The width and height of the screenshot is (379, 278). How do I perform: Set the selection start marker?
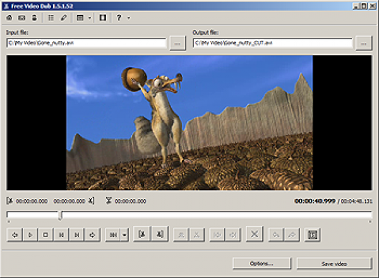[142, 234]
